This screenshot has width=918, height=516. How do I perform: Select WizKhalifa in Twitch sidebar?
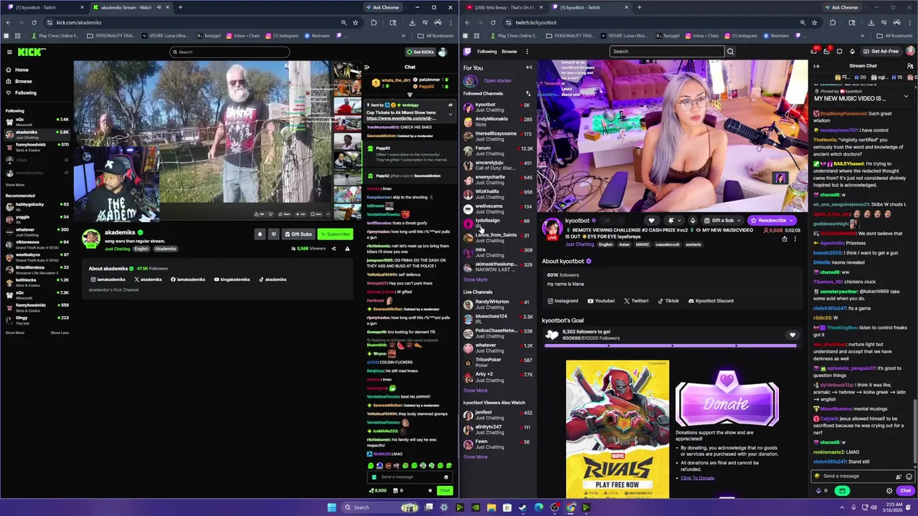click(x=498, y=194)
